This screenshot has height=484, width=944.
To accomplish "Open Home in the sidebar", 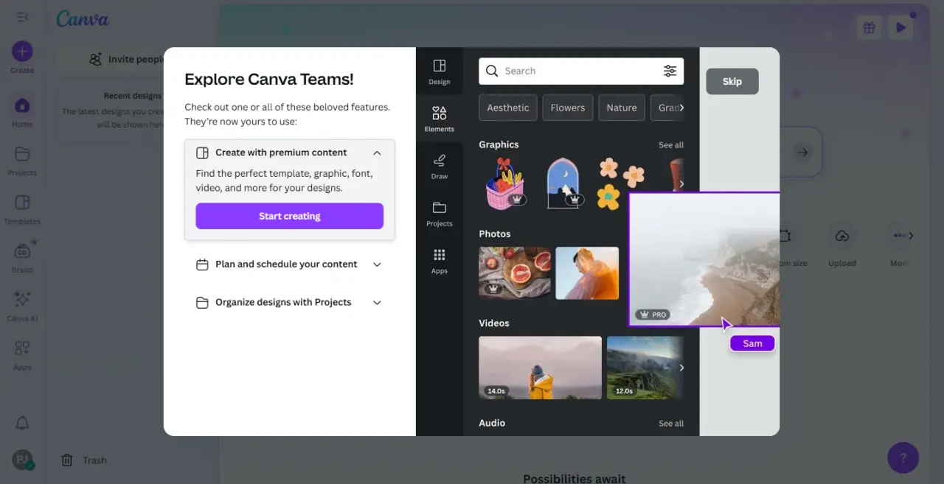I will (x=22, y=111).
